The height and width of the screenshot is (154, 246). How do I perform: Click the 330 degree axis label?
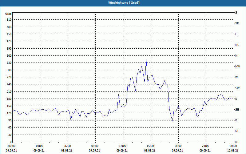pyautogui.click(x=9, y=63)
